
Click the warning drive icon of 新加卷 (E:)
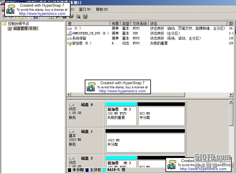pyautogui.click(x=69, y=43)
